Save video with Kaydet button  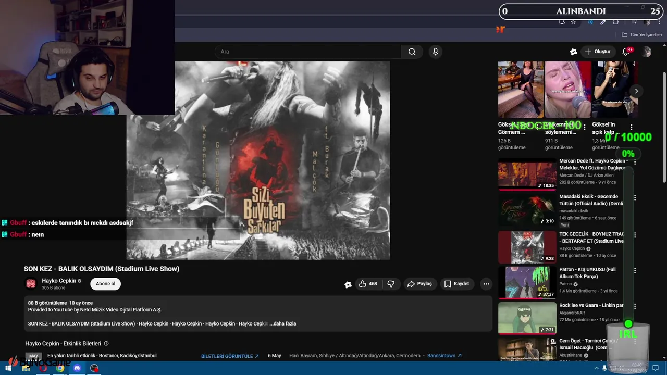pyautogui.click(x=456, y=284)
